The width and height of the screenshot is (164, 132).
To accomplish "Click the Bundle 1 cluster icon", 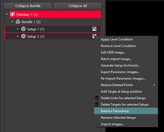I will 18,22.
